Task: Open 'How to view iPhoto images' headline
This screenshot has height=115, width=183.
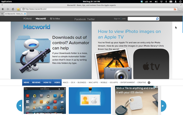Action: click(x=129, y=34)
